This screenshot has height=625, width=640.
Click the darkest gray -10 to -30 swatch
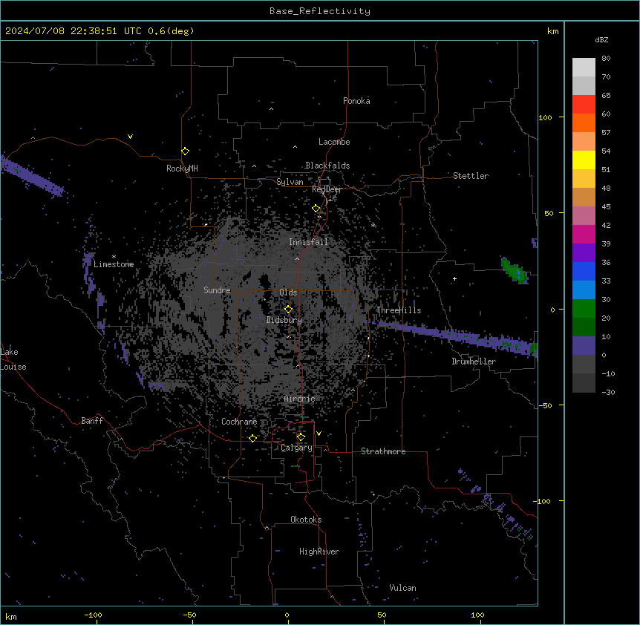click(584, 383)
